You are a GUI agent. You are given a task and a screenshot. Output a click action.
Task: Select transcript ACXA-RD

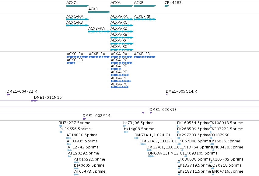coord(122,32)
